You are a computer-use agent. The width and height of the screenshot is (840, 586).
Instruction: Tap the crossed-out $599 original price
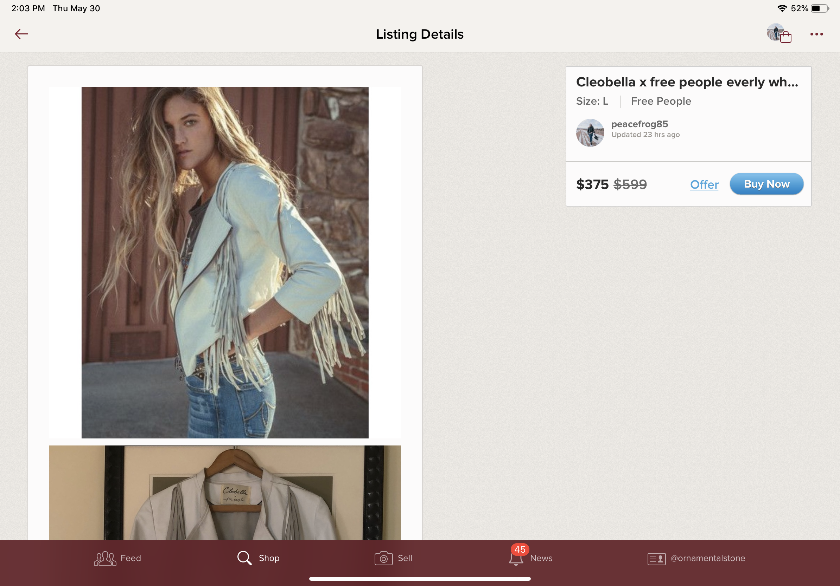coord(630,184)
